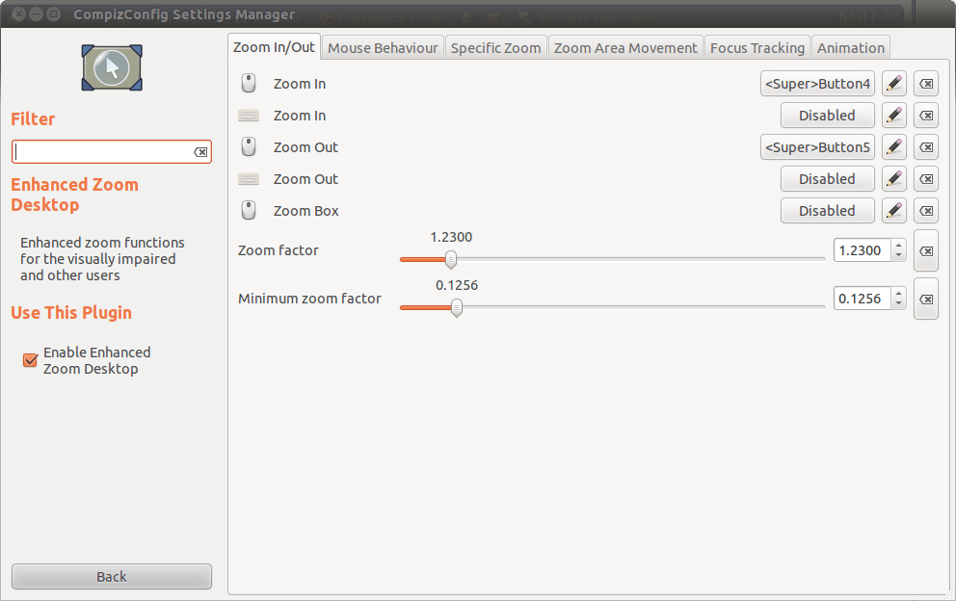The image size is (956, 601).
Task: Edit mouse binding for Zoom Out <Super>Button5
Action: (x=893, y=147)
